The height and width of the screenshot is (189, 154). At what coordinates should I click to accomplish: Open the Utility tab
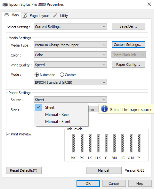coord(60,15)
